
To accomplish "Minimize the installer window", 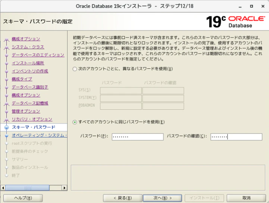I will coord(240,6).
